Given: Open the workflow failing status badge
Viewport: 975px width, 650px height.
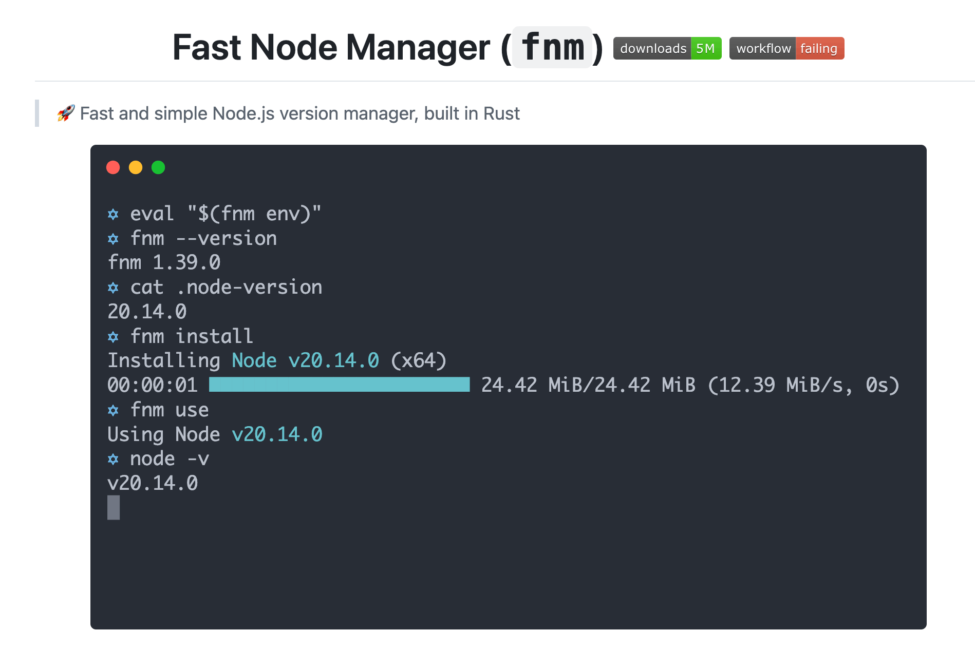Looking at the screenshot, I should (786, 48).
